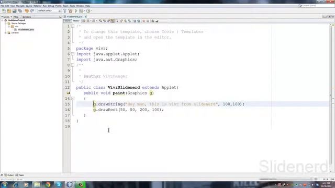Open the Refactor menu

(x=37, y=6)
